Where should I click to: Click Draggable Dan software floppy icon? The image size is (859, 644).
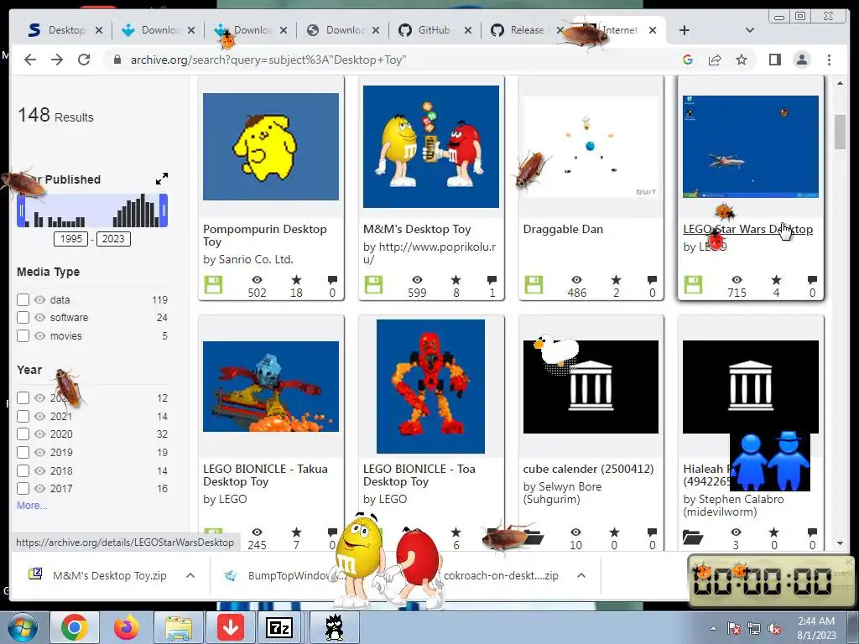534,285
